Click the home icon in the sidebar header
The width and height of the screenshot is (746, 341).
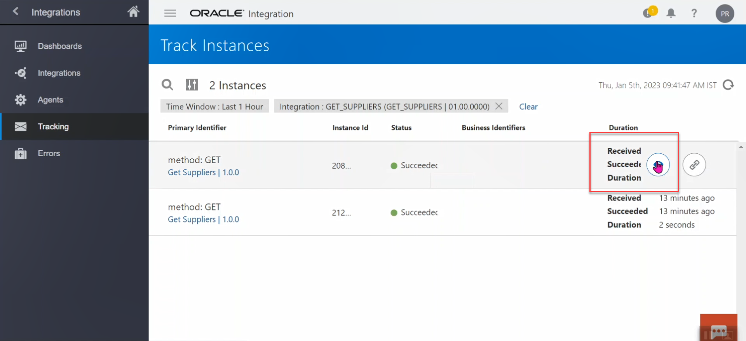click(133, 12)
